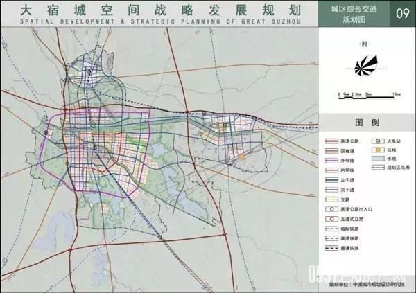
Task: Select the 内环线 line symbol in legend
Action: [331, 170]
